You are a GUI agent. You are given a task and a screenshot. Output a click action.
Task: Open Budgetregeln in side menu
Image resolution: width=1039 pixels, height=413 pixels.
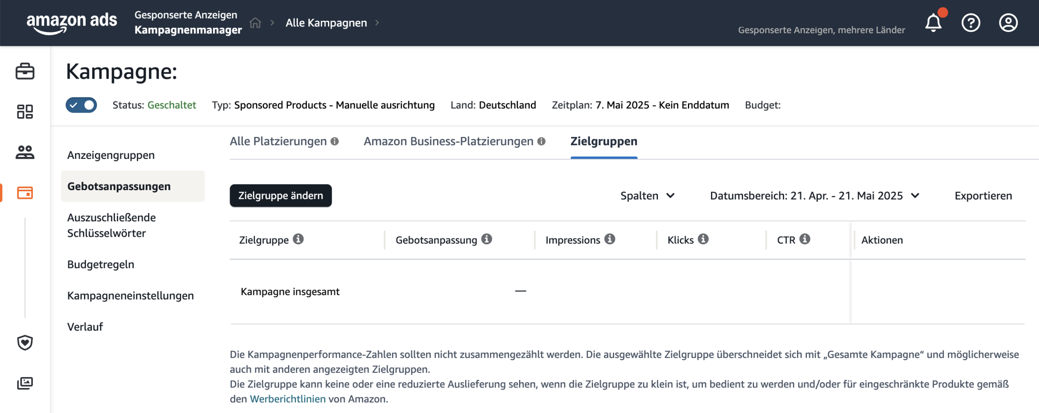[x=101, y=265]
